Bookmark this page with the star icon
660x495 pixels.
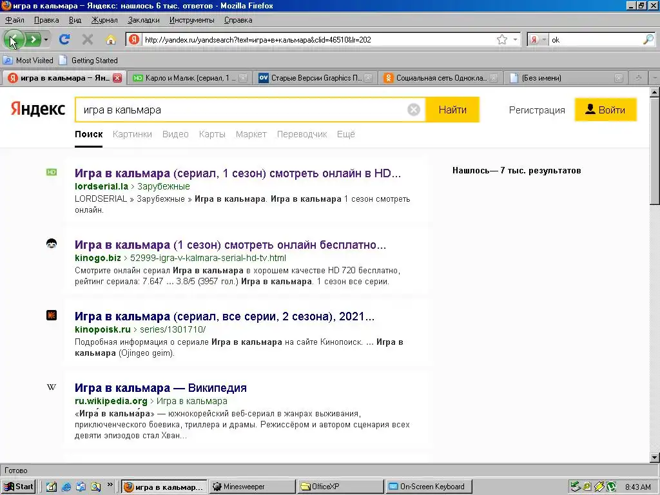(501, 39)
